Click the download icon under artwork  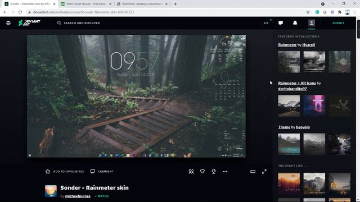(214, 171)
